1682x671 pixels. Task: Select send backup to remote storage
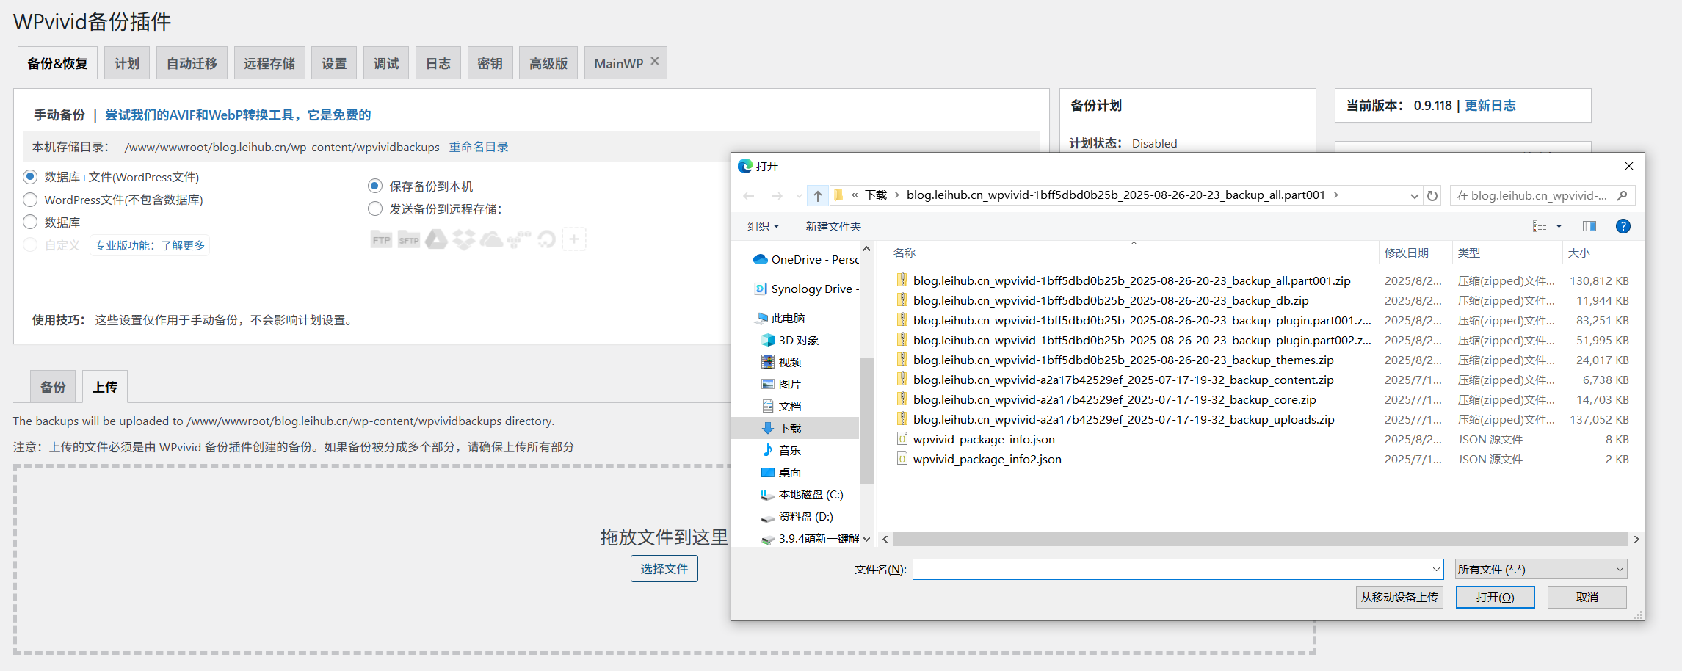375,209
